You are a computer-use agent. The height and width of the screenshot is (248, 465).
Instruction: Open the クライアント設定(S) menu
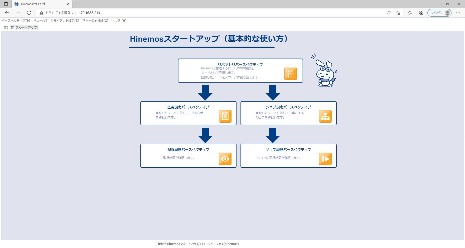pyautogui.click(x=65, y=21)
